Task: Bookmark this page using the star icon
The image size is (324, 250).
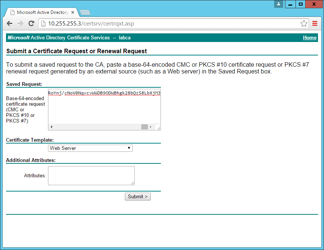Action: [x=304, y=23]
